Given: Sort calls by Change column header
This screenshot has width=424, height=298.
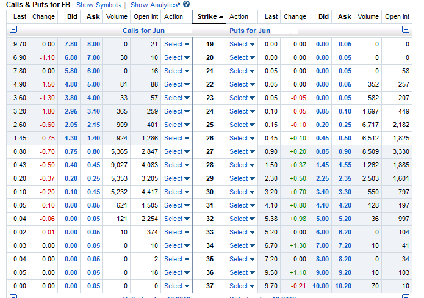Looking at the screenshot, I should tap(43, 16).
